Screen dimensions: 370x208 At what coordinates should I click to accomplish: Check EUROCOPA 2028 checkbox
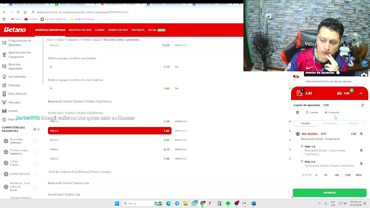click(36, 174)
